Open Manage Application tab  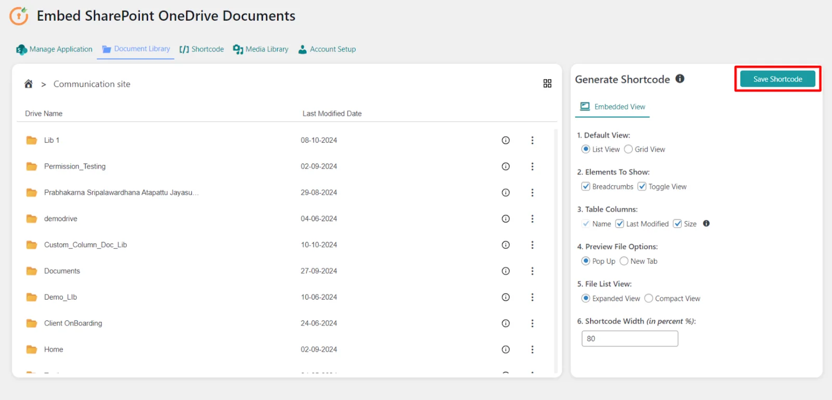pyautogui.click(x=54, y=49)
